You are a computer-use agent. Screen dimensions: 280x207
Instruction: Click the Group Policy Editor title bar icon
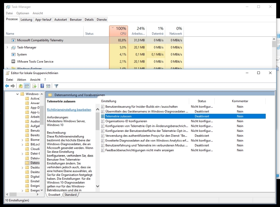pyautogui.click(x=7, y=73)
